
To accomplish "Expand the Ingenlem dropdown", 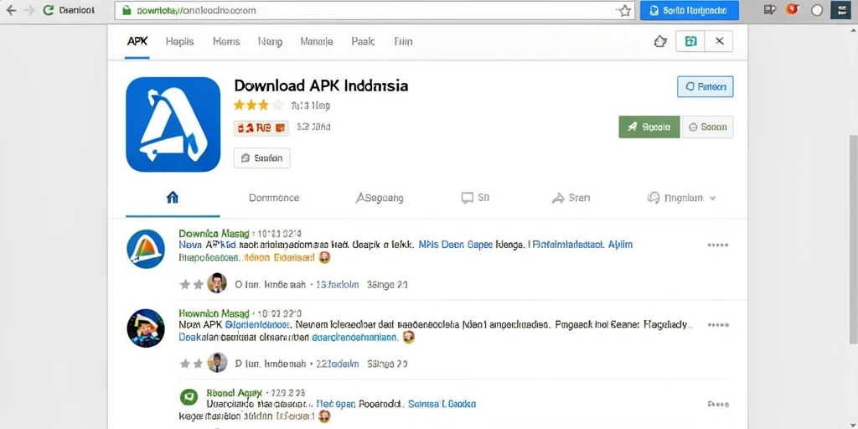I will tap(681, 198).
